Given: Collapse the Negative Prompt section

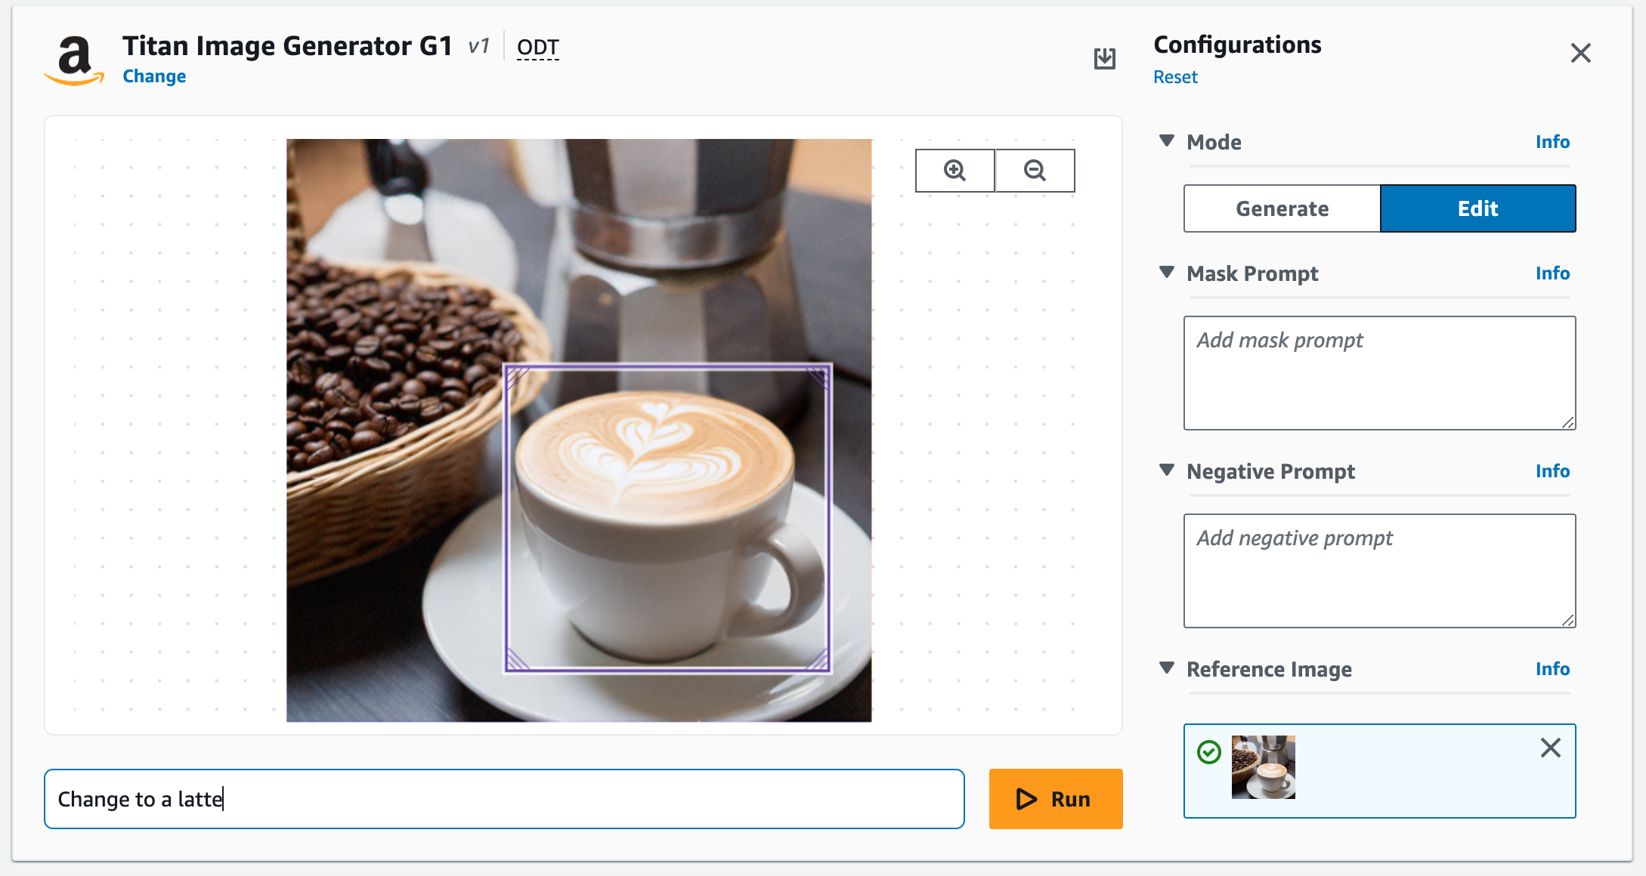Looking at the screenshot, I should tap(1167, 471).
